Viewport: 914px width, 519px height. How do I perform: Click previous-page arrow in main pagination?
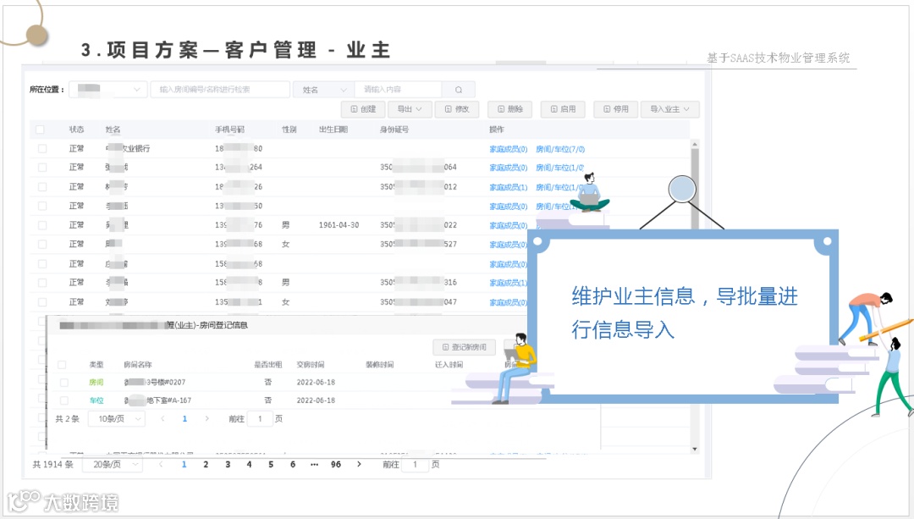tap(162, 465)
